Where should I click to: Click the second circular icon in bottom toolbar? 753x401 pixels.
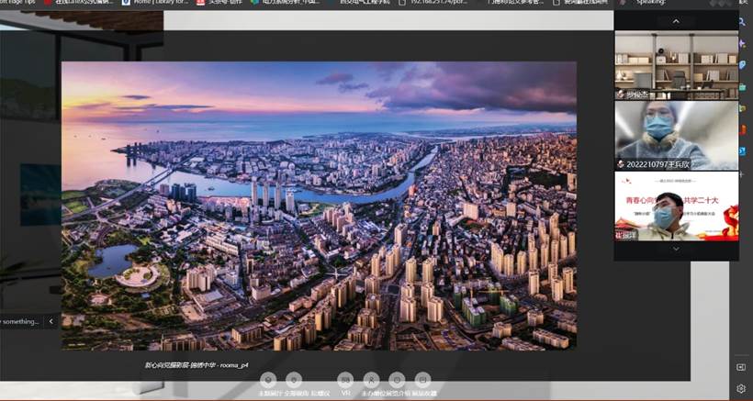294,380
